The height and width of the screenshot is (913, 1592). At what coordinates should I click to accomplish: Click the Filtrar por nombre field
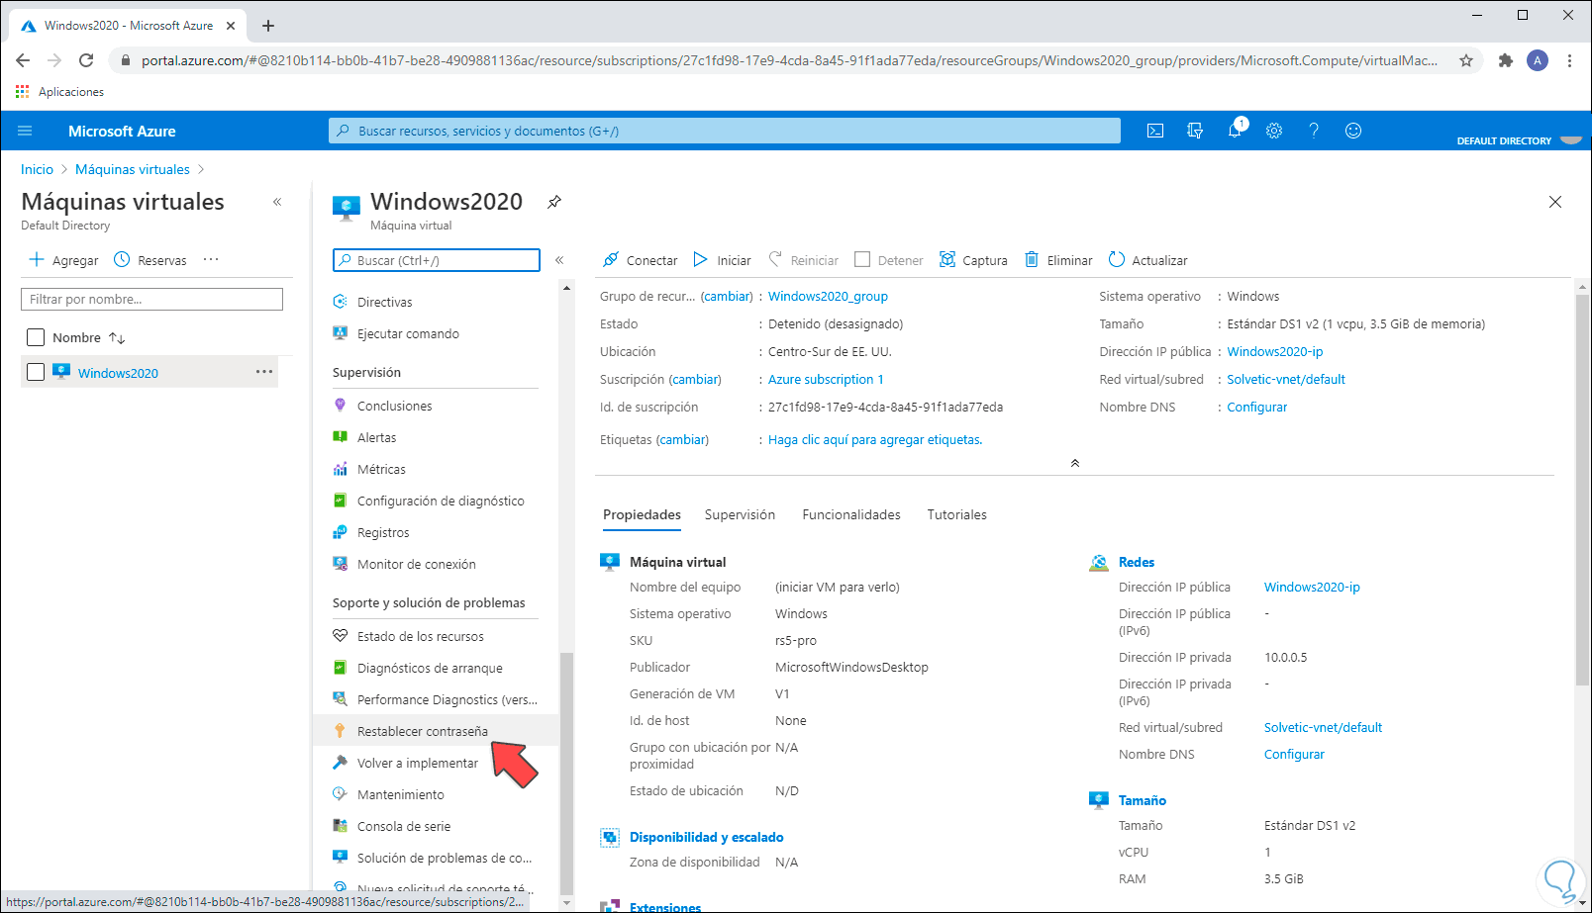click(x=151, y=299)
